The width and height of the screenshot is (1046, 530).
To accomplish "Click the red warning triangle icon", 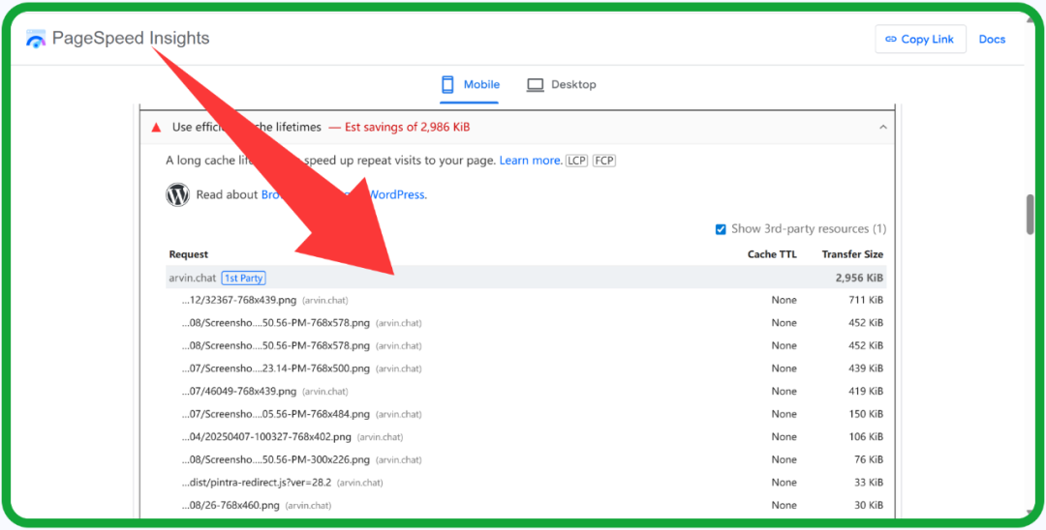I will (x=156, y=127).
